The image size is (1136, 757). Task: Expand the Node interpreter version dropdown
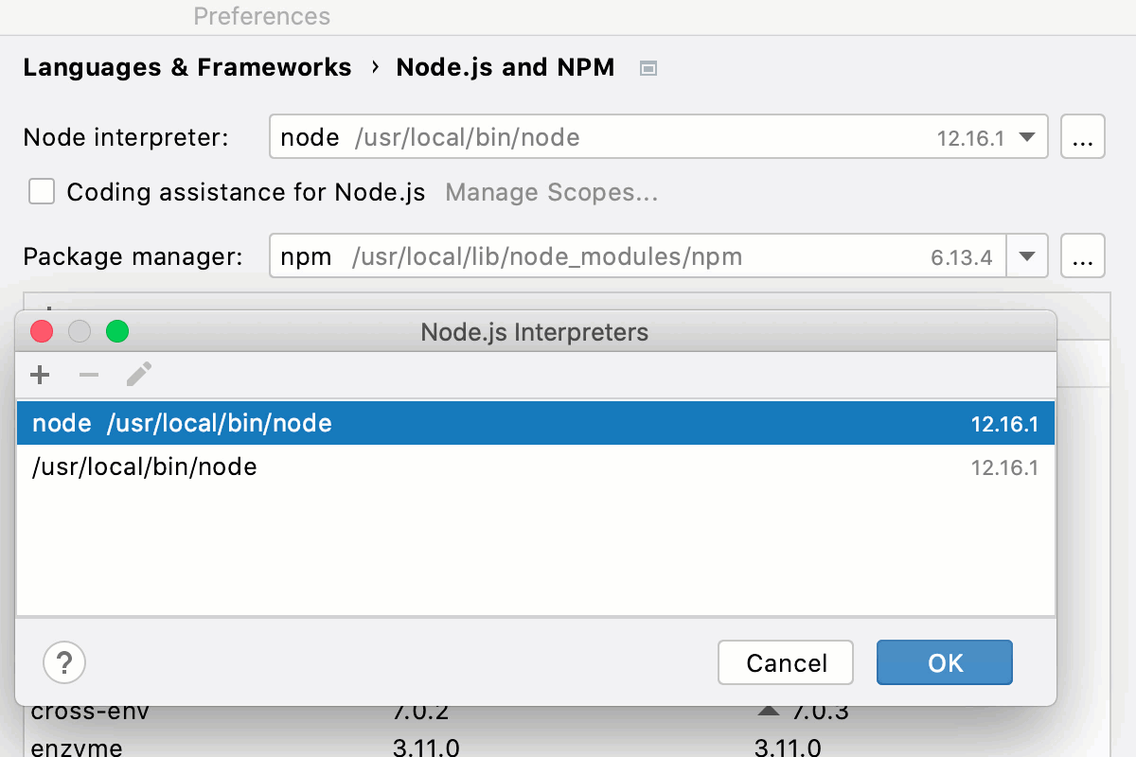point(1027,136)
